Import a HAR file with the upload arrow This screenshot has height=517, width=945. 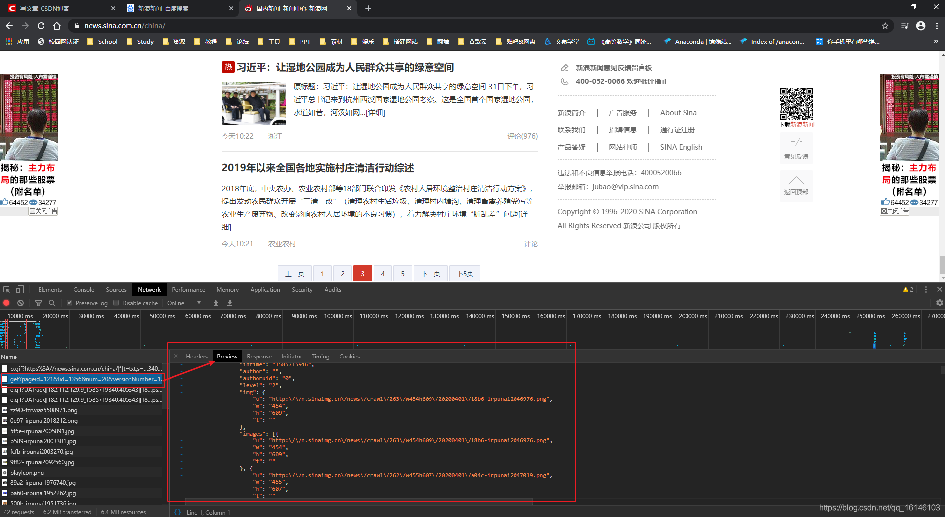pos(216,303)
